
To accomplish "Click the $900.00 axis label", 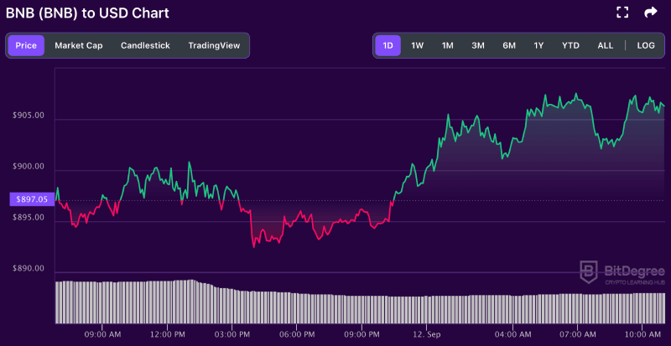I will coord(30,166).
